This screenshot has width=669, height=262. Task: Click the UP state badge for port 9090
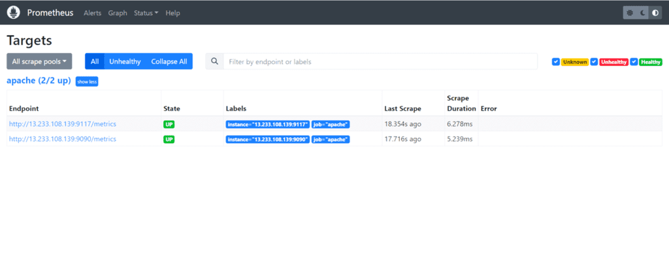(x=169, y=140)
